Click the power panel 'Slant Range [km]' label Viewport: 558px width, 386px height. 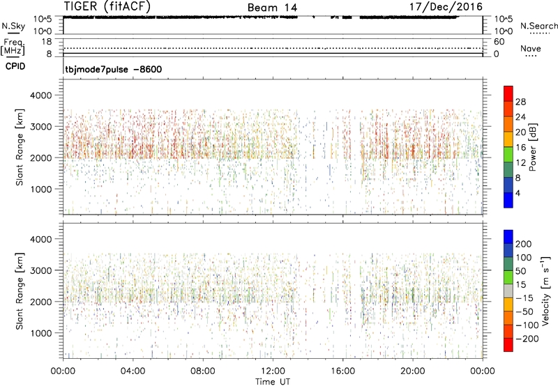click(20, 147)
